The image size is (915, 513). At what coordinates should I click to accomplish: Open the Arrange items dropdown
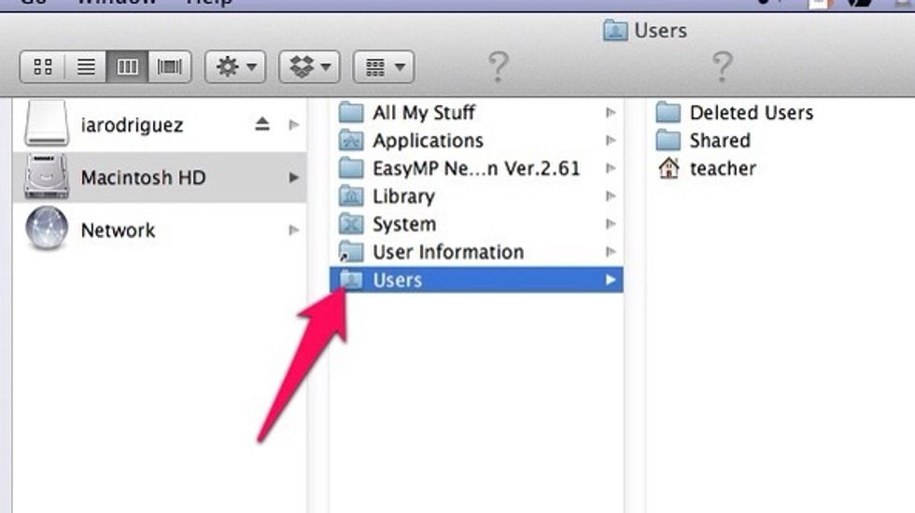tap(384, 67)
